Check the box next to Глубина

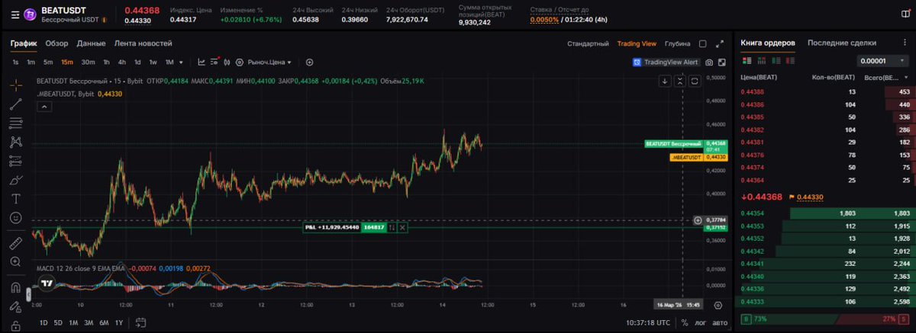point(702,43)
